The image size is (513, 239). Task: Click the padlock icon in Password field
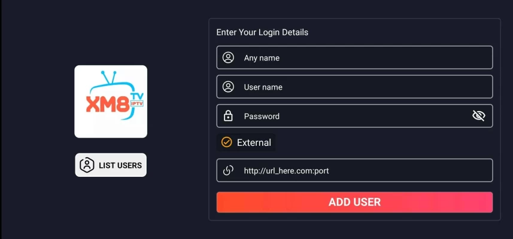[228, 116]
